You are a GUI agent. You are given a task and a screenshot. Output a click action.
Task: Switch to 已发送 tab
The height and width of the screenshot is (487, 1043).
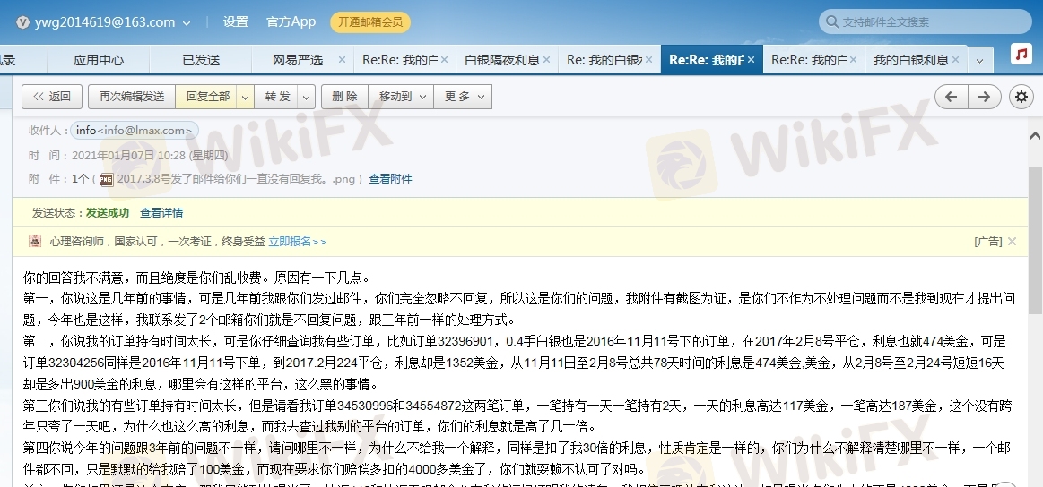coord(201,60)
